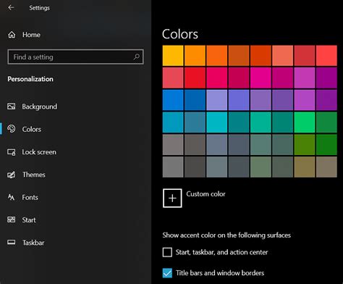This screenshot has height=284, width=343.
Task: Pick the default blue swatch starting the third row
Action: click(x=173, y=100)
